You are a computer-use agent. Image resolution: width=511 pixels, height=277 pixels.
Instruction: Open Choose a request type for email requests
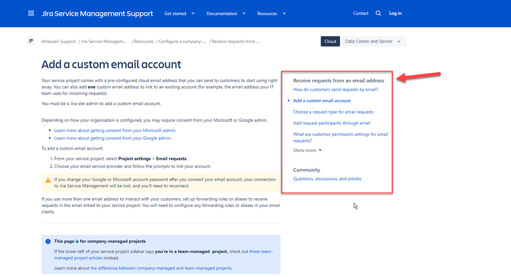333,112
